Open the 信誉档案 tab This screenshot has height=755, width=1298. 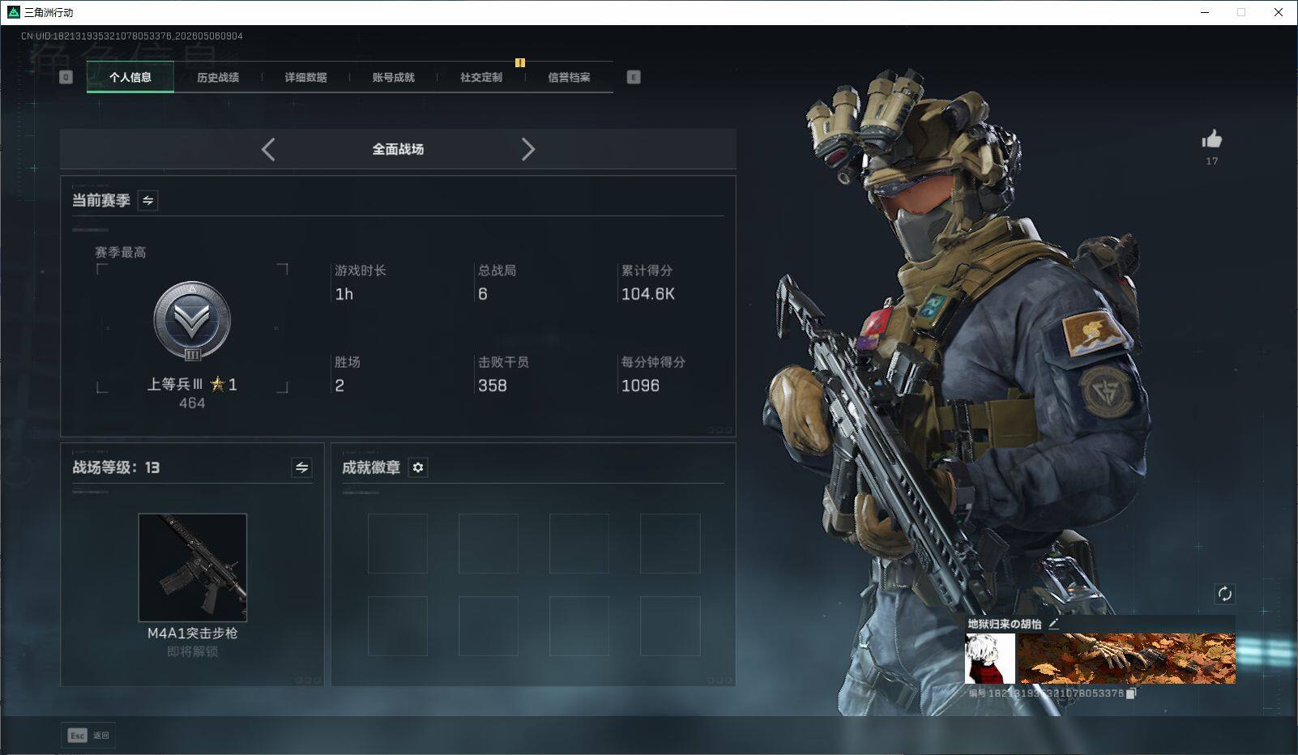point(569,77)
